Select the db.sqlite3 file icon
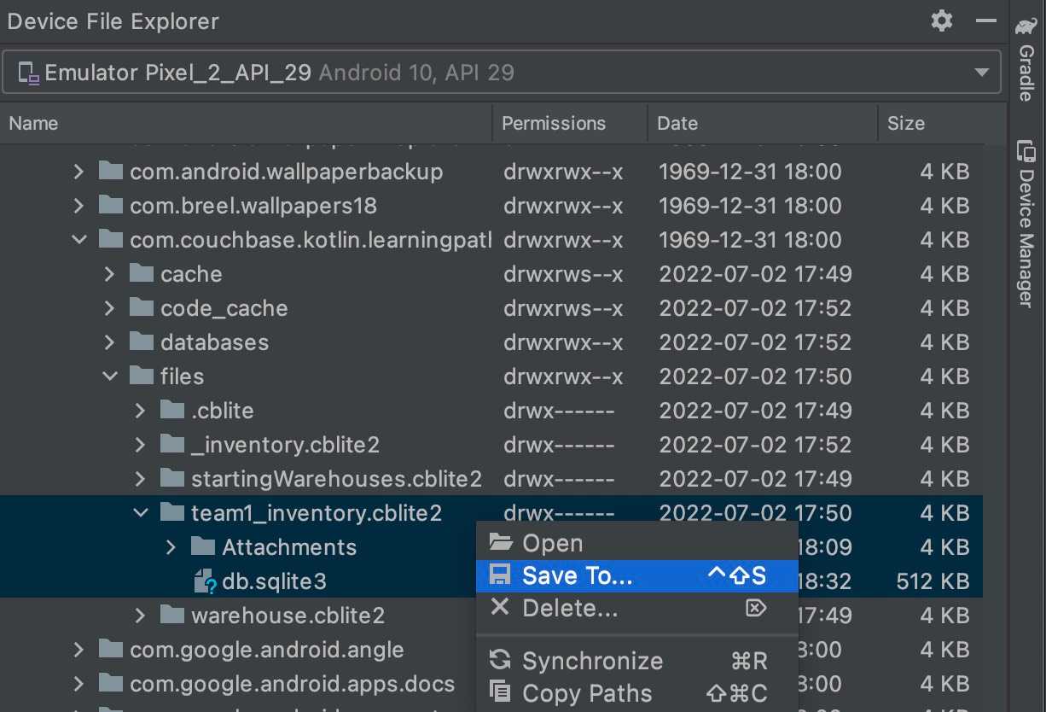This screenshot has width=1046, height=712. (x=205, y=581)
